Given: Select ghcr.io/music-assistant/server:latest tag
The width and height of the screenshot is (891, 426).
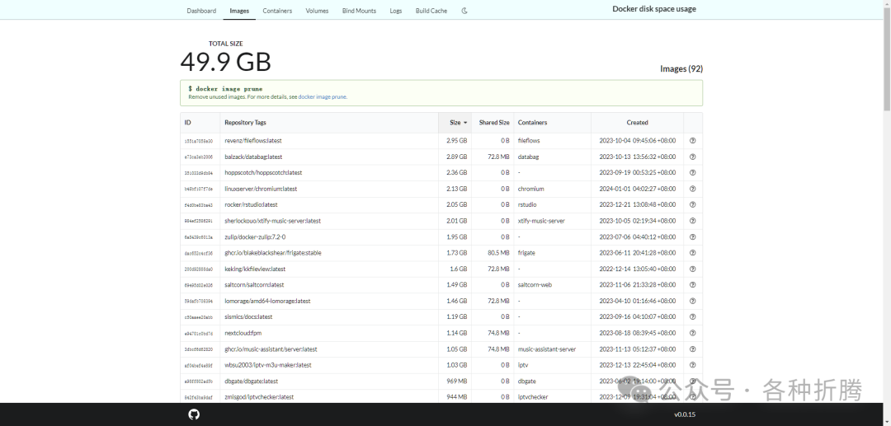Looking at the screenshot, I should click(271, 349).
